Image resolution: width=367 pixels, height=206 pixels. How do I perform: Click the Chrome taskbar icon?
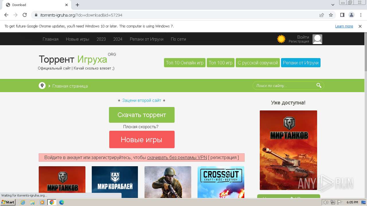[52, 202]
